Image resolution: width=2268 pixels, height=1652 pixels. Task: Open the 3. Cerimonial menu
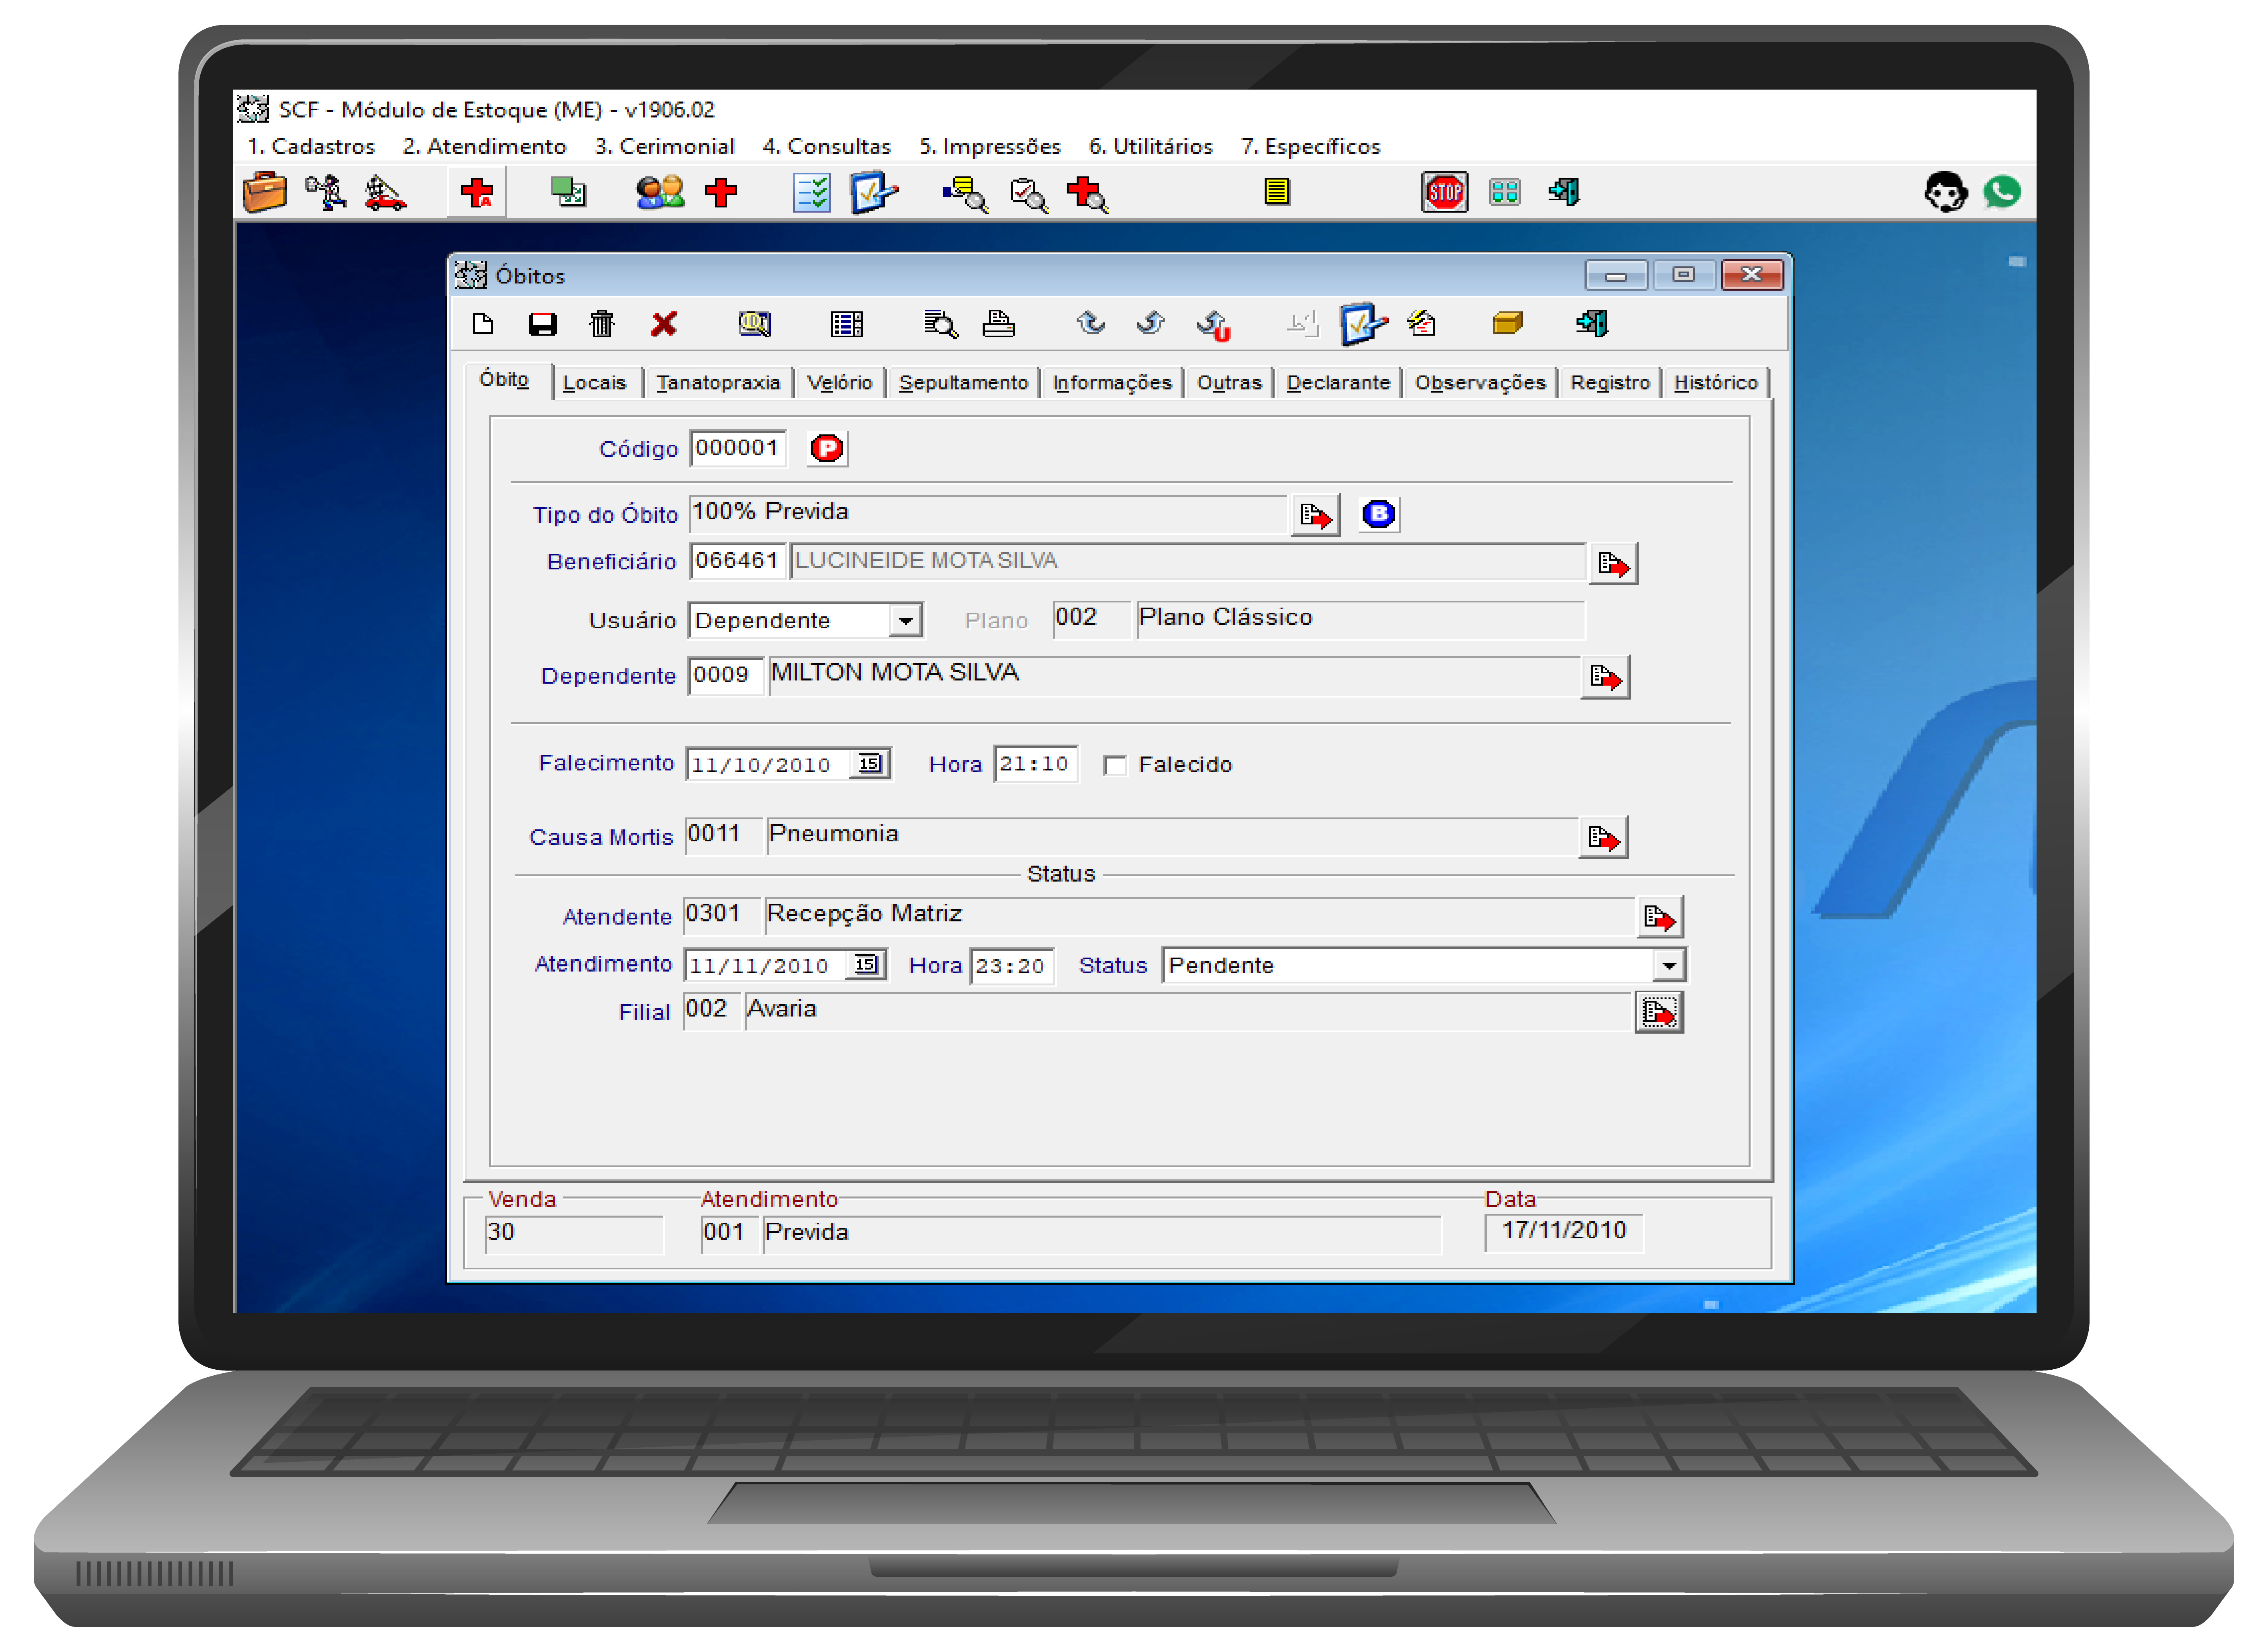coord(664,146)
